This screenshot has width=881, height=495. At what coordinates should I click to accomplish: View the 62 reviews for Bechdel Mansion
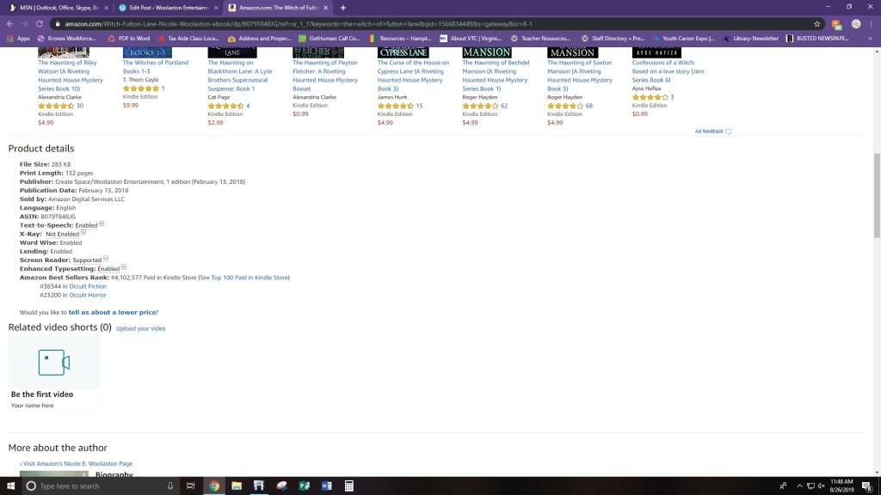coord(504,106)
